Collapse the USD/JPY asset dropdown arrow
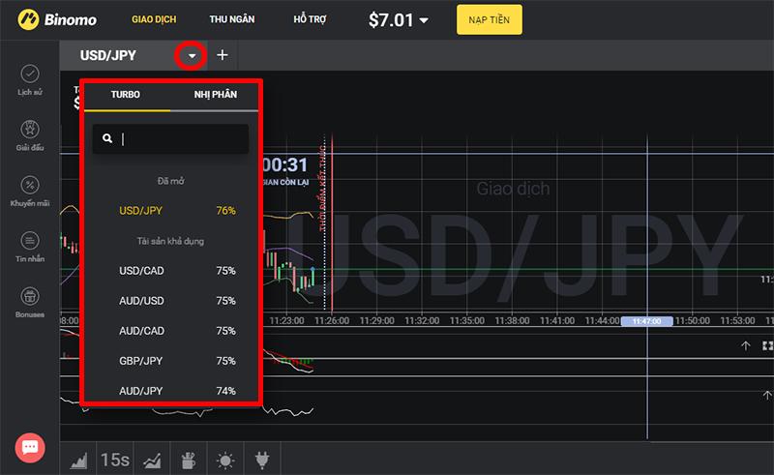 192,56
